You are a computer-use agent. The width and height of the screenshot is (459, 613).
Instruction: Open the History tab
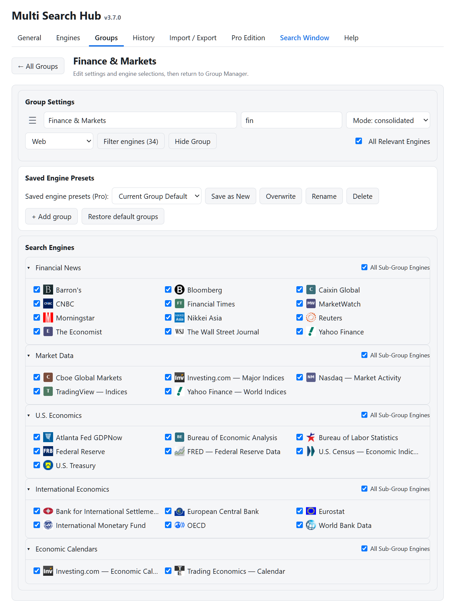143,38
